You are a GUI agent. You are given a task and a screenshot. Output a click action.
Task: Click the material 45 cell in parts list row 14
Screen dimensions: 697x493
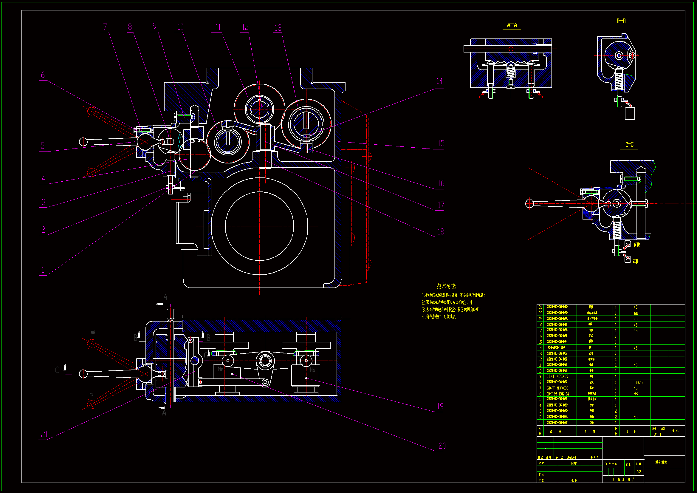pyautogui.click(x=635, y=348)
